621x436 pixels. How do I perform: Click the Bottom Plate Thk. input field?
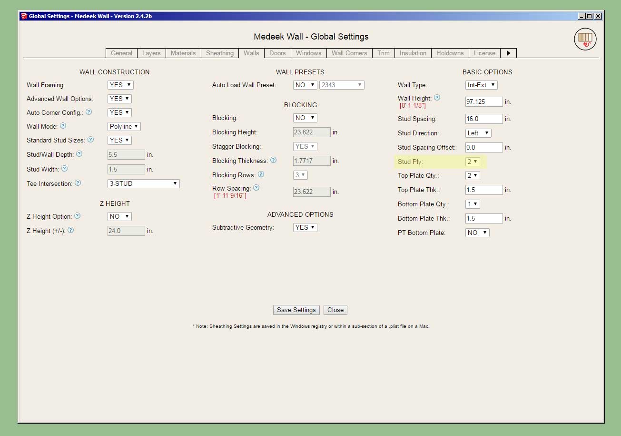click(484, 218)
